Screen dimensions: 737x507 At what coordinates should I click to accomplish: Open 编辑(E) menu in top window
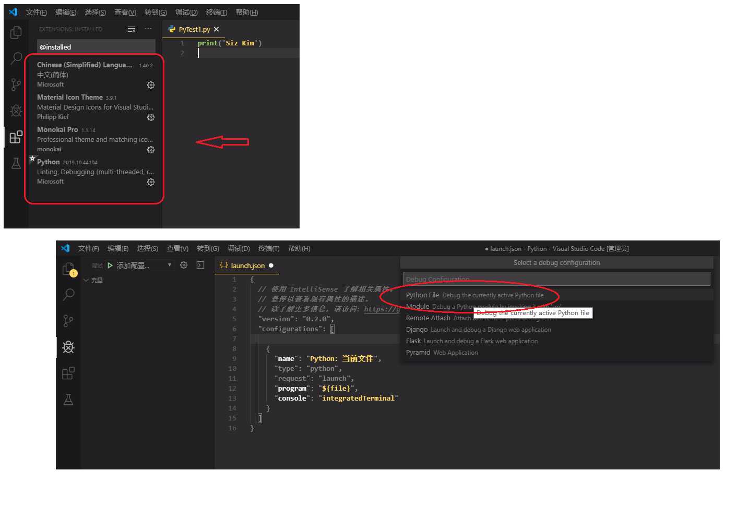click(x=66, y=12)
